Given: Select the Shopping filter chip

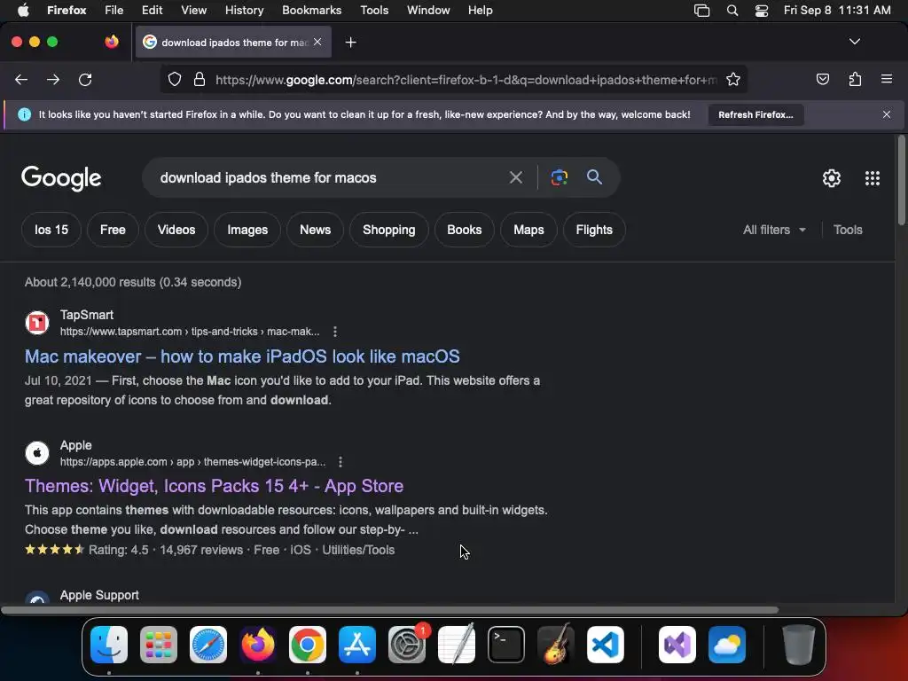Looking at the screenshot, I should click(388, 230).
